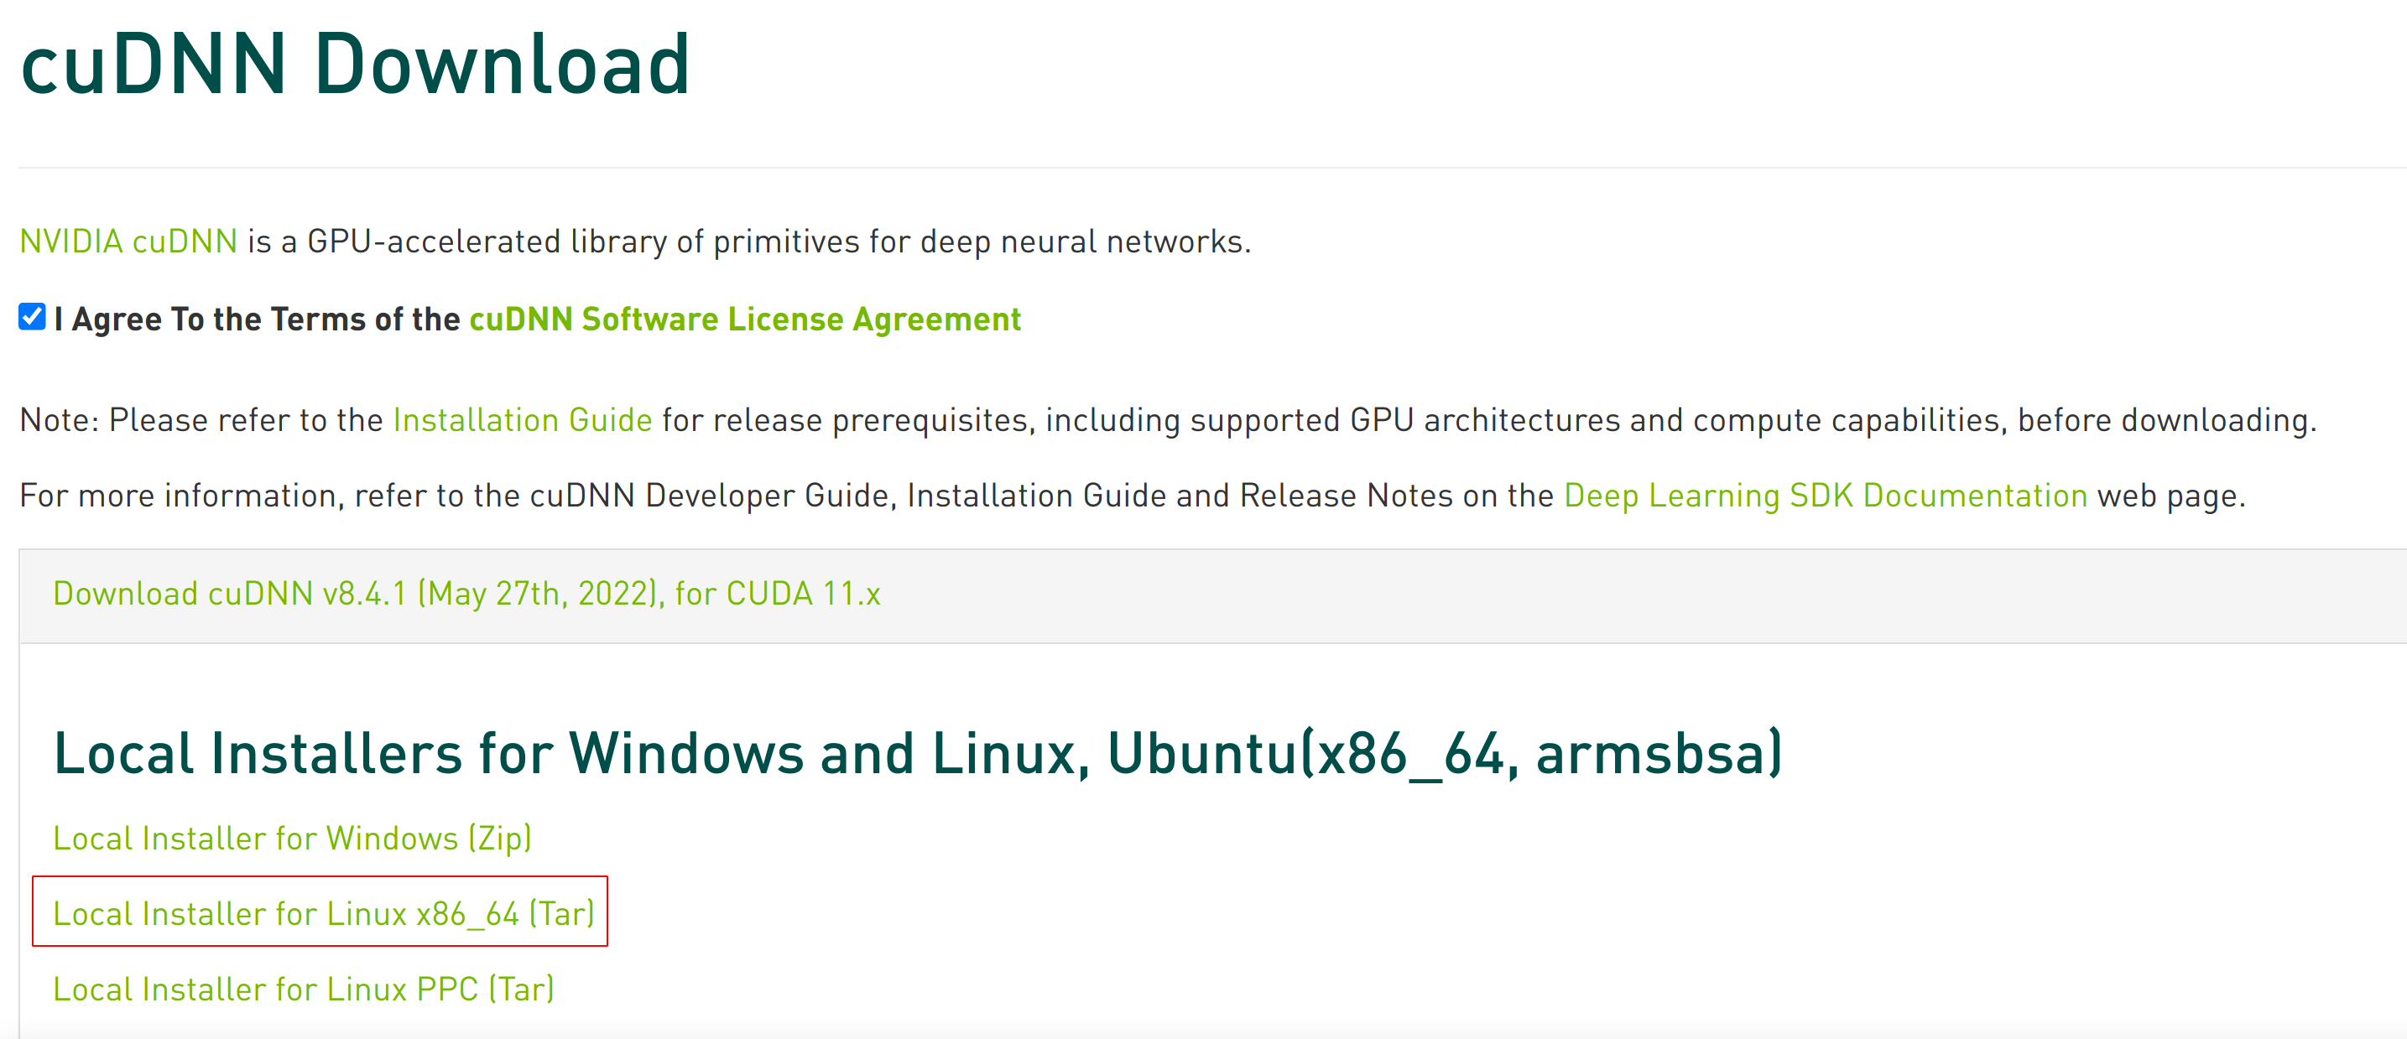Collapse Download cuDNN v8.4.1 for CUDA 11.x section
The width and height of the screenshot is (2407, 1039).
coord(466,595)
